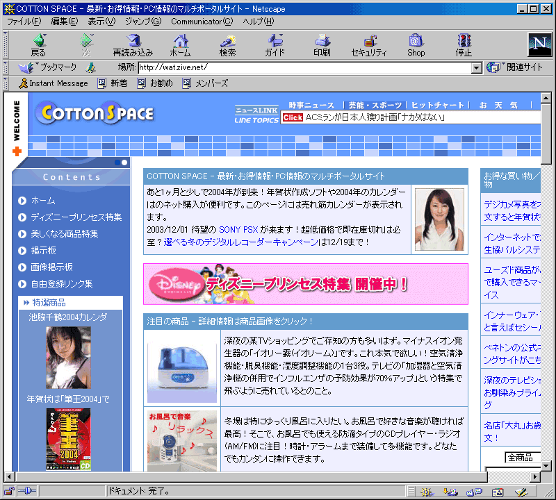
Task: Collapse the personal toolbar grip
Action: click(x=6, y=83)
